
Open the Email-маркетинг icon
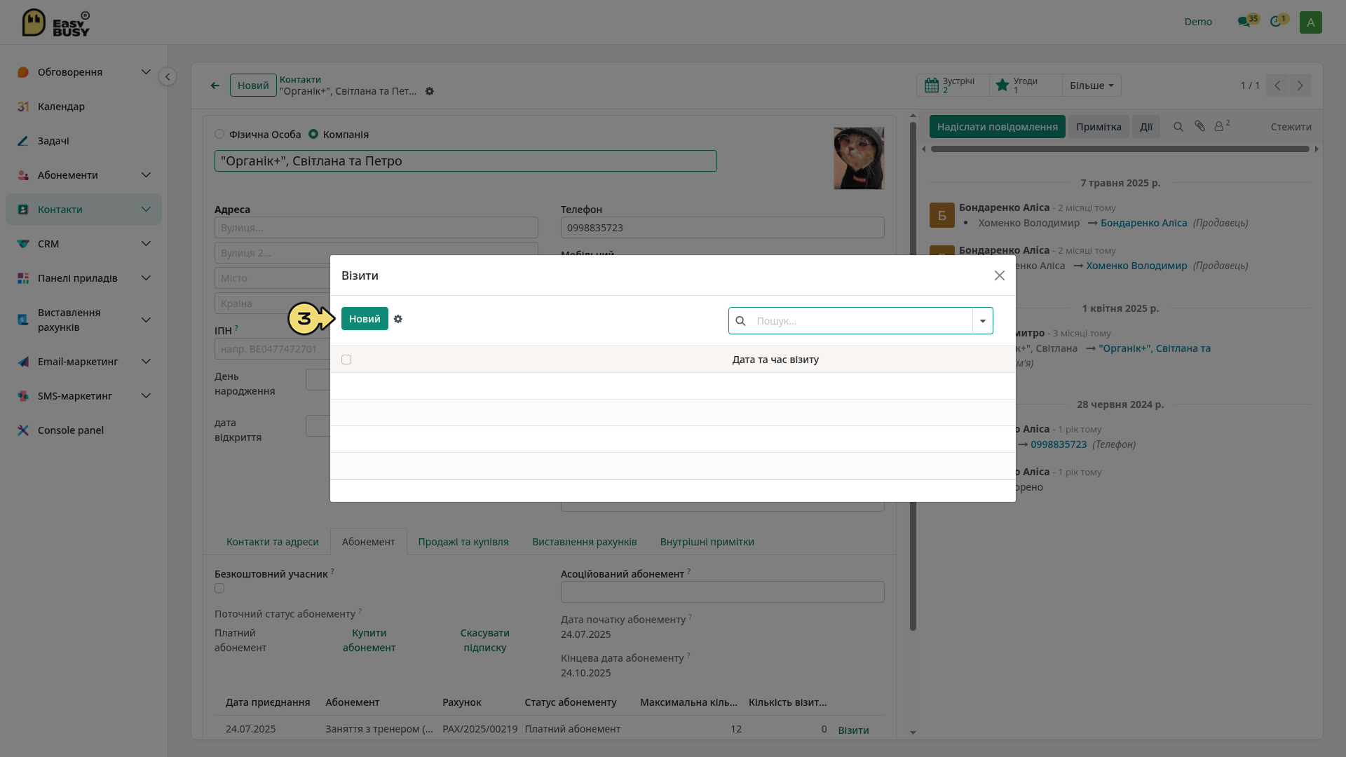click(x=23, y=362)
